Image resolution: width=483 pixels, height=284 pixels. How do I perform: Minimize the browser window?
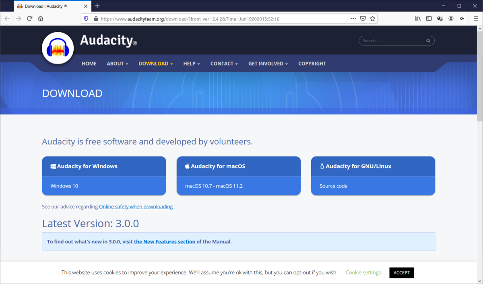[444, 6]
